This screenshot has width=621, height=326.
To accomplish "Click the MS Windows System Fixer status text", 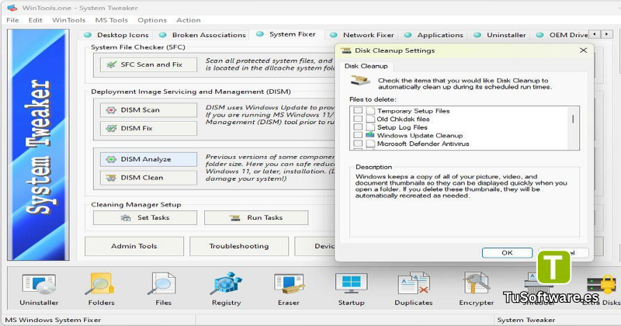I will [x=53, y=320].
